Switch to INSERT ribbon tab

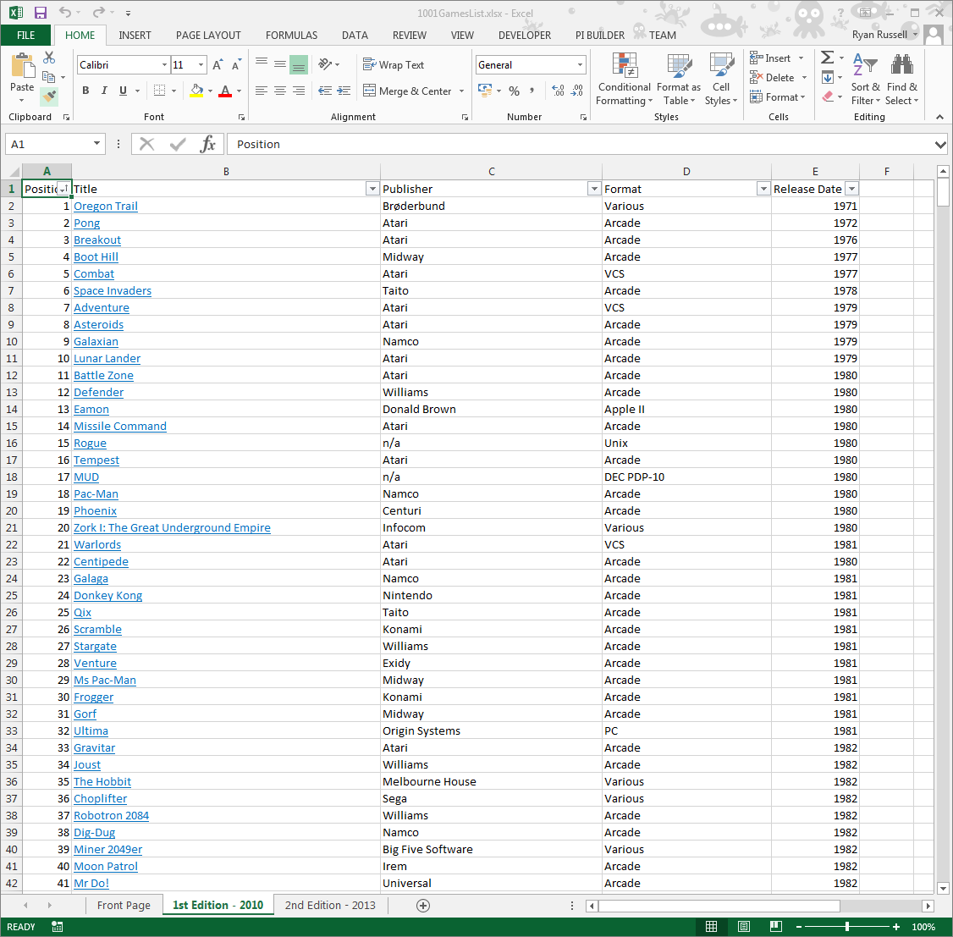coord(135,36)
